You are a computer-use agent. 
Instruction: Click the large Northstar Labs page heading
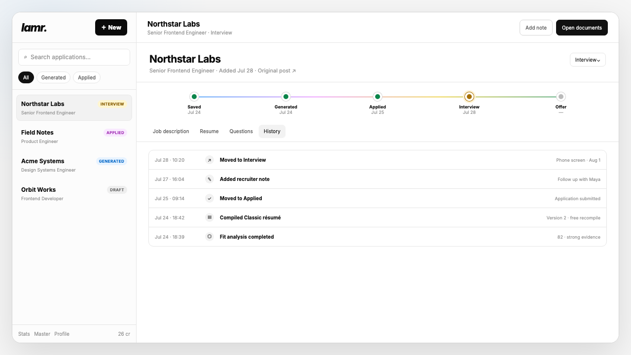185,59
